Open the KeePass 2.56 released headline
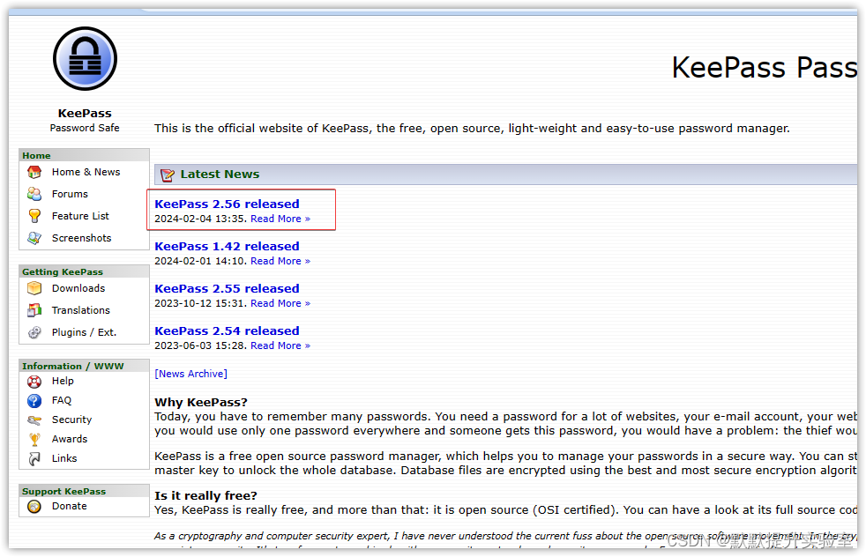The width and height of the screenshot is (866, 557). click(227, 204)
